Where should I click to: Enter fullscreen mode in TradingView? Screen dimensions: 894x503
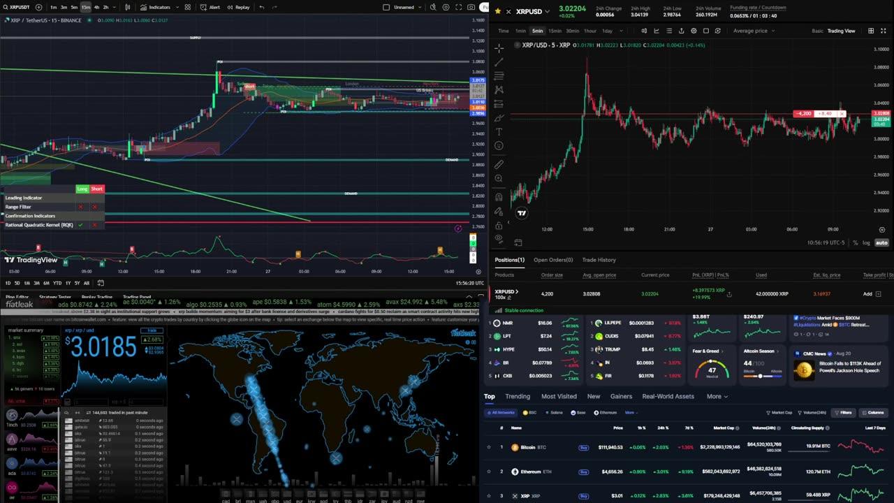[459, 7]
